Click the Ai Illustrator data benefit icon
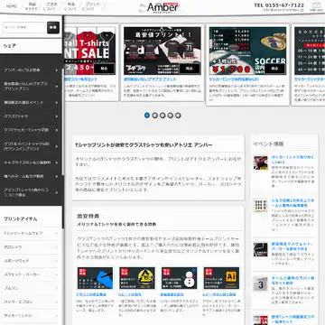 coord(221,278)
